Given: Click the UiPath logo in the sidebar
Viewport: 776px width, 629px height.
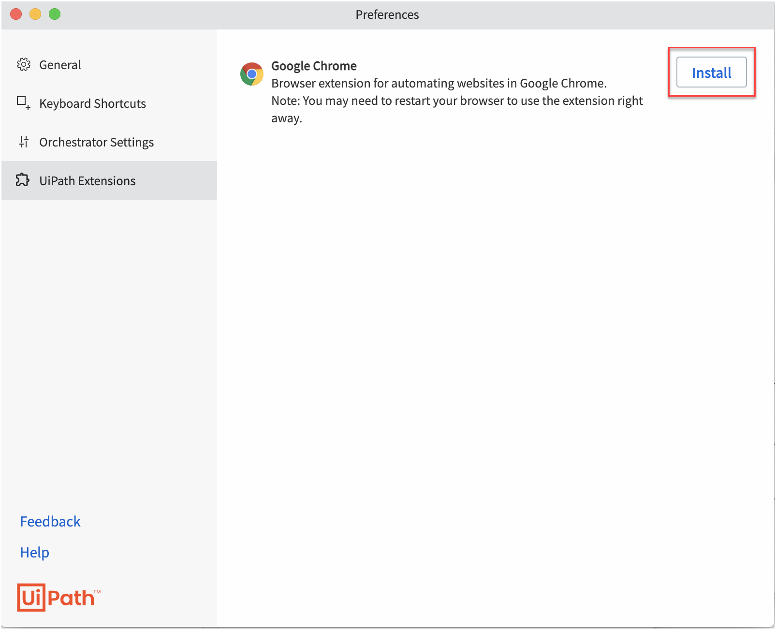Looking at the screenshot, I should 58,598.
